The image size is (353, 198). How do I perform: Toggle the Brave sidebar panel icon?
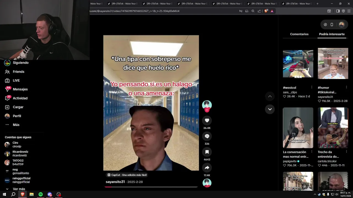338,11
